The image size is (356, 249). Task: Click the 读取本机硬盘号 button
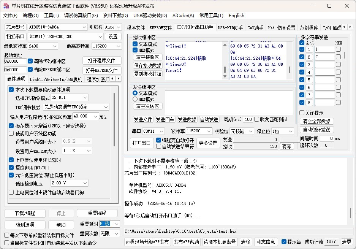220,242
